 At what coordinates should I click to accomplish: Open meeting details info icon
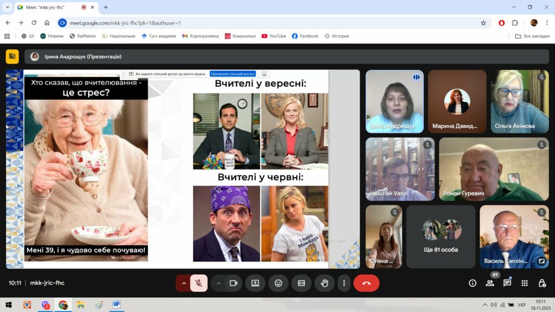pos(472,283)
